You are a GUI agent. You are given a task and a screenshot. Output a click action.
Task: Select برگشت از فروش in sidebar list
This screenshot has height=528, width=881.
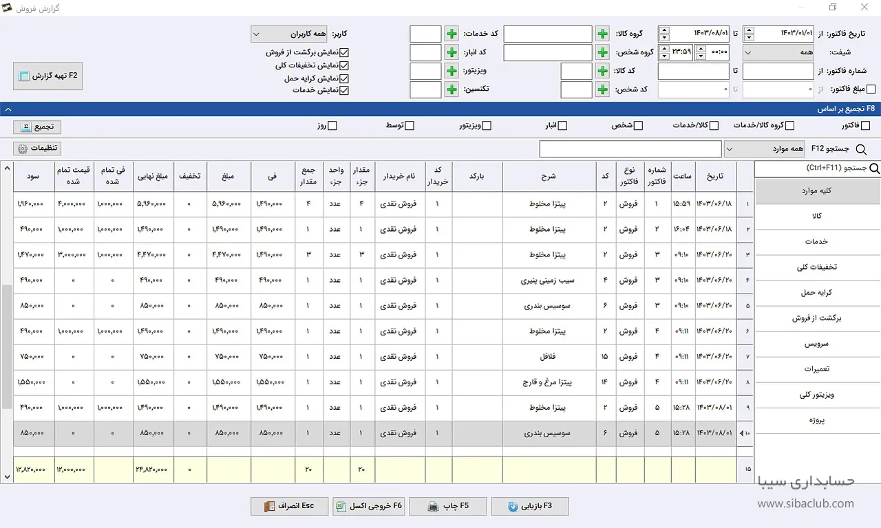817,318
